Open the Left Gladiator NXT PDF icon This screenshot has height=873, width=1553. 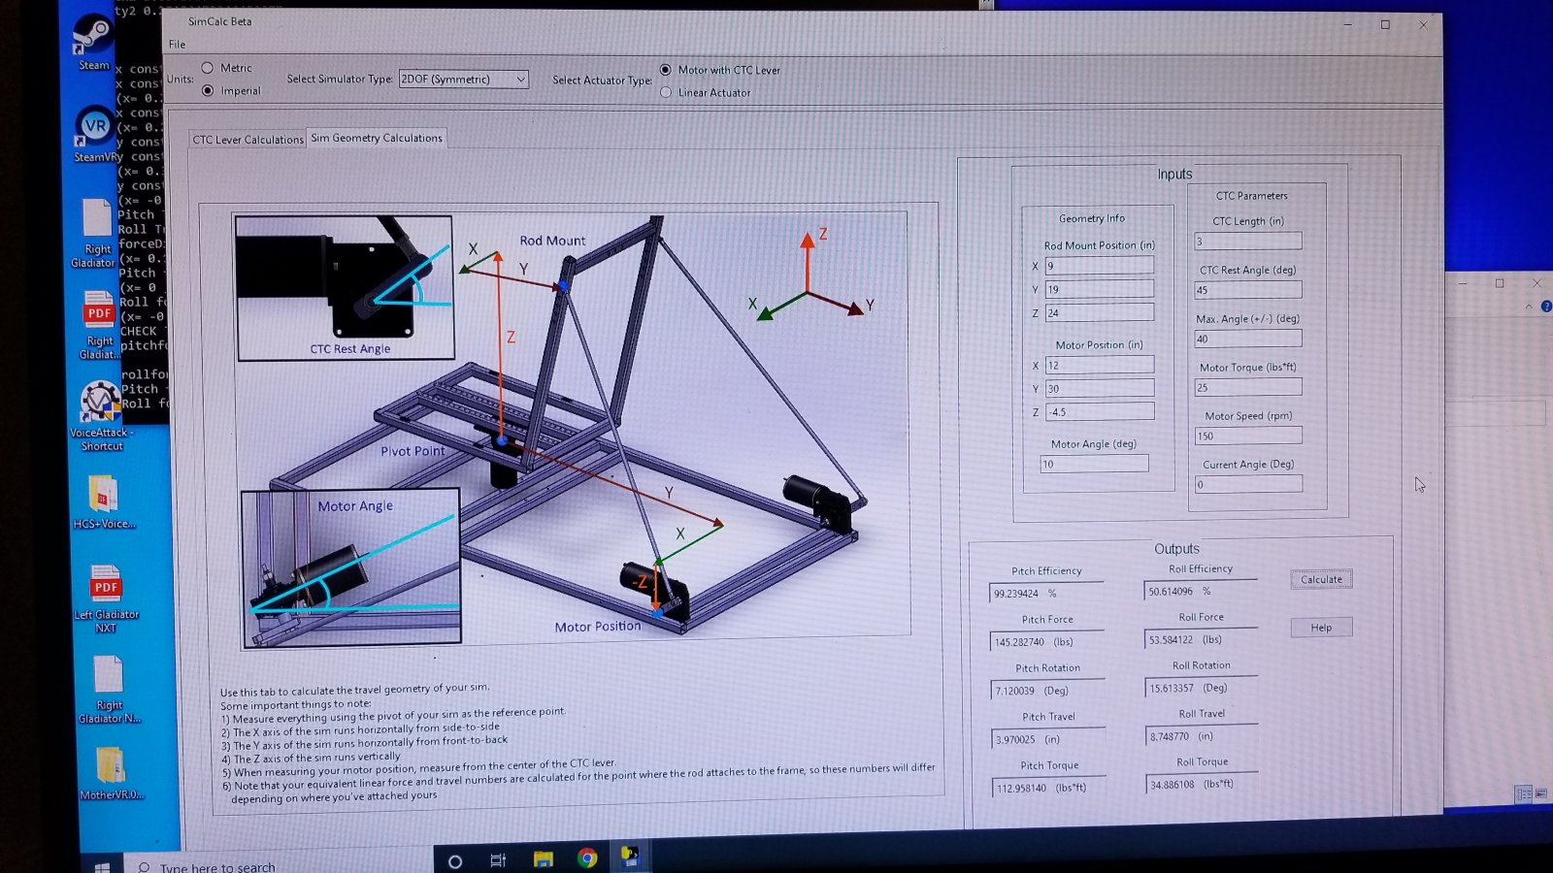pyautogui.click(x=106, y=598)
